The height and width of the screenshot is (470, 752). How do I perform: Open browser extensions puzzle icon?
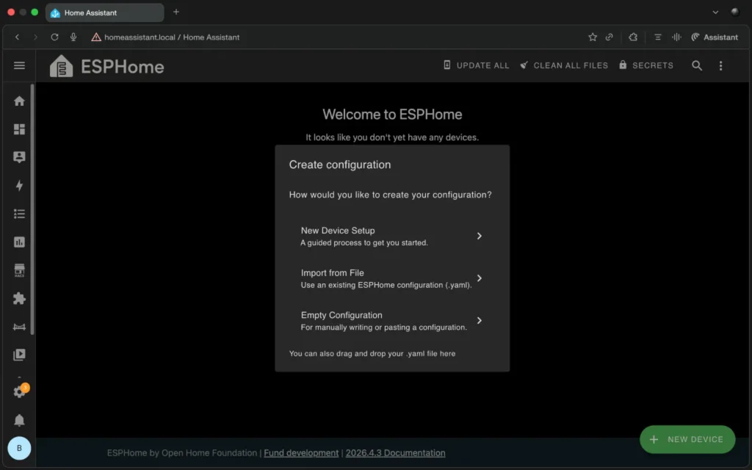click(x=633, y=37)
